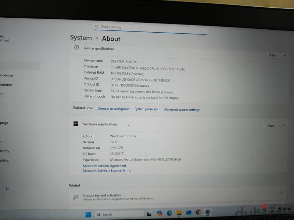Image resolution: width=294 pixels, height=220 pixels.
Task: Click the i7-8665U processor text
Action: [148, 68]
